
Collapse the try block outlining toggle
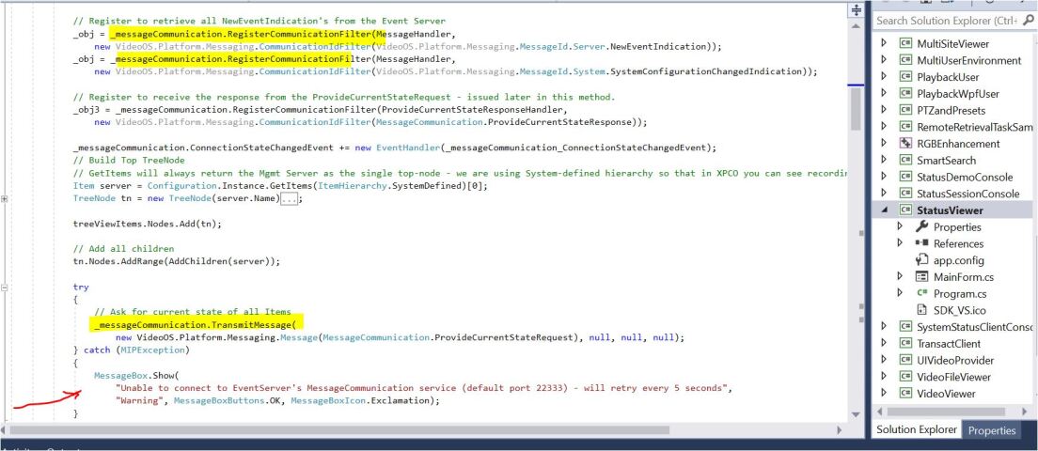5,288
